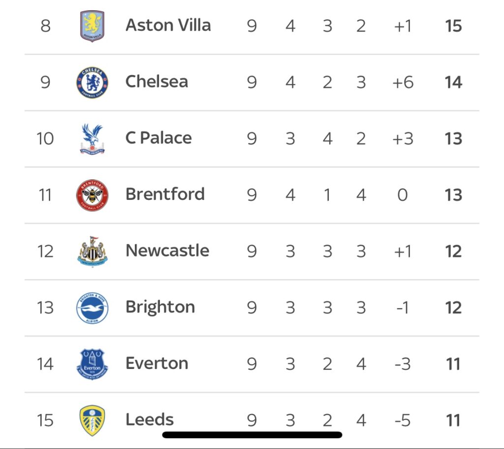Select the C Palace team name
This screenshot has height=449, width=504.
[158, 138]
